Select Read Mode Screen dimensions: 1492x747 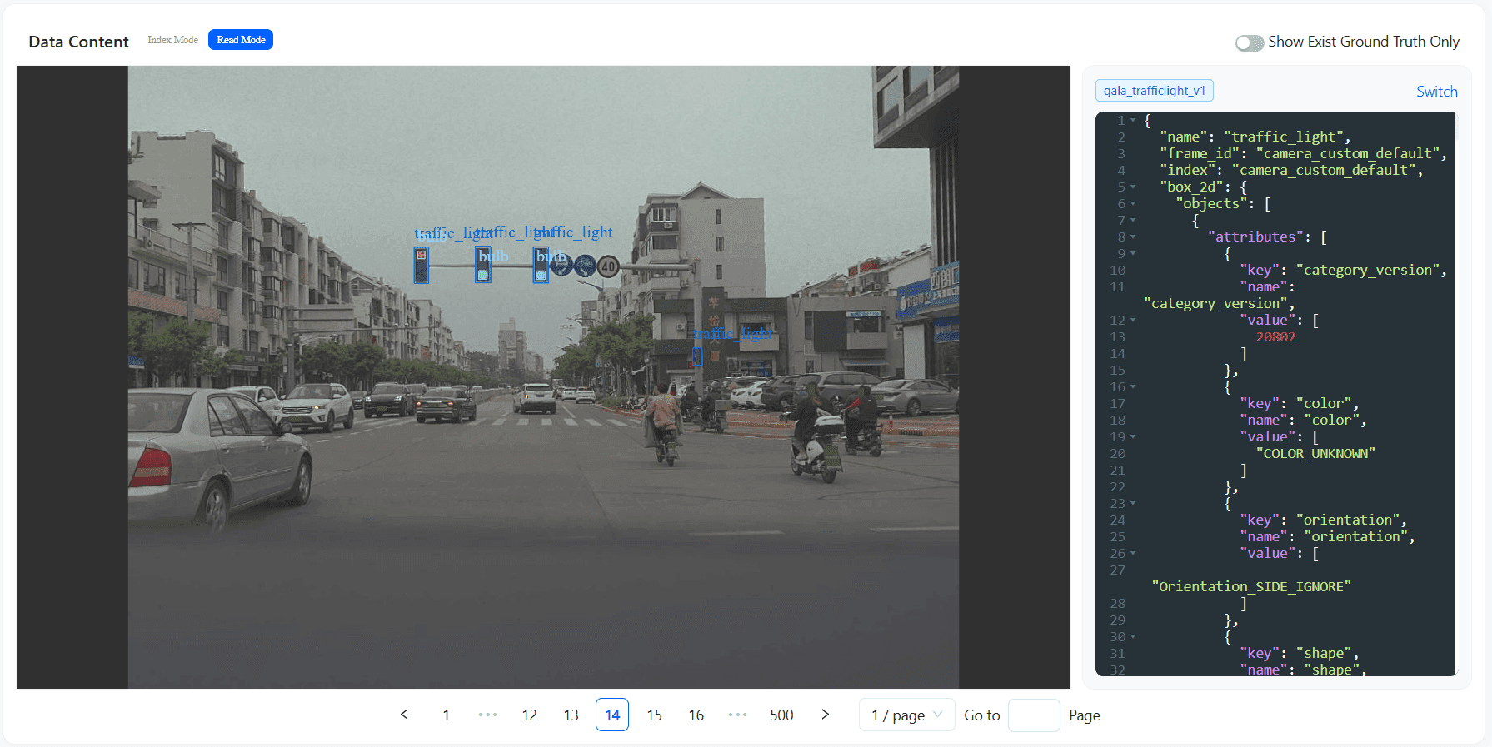click(241, 40)
